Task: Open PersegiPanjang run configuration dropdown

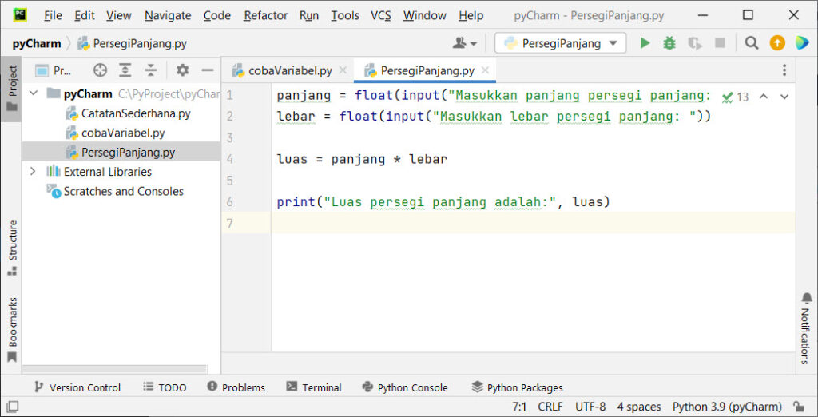Action: tap(560, 43)
